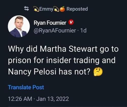
Task: Click the Reposted label
Action: pos(77,9)
